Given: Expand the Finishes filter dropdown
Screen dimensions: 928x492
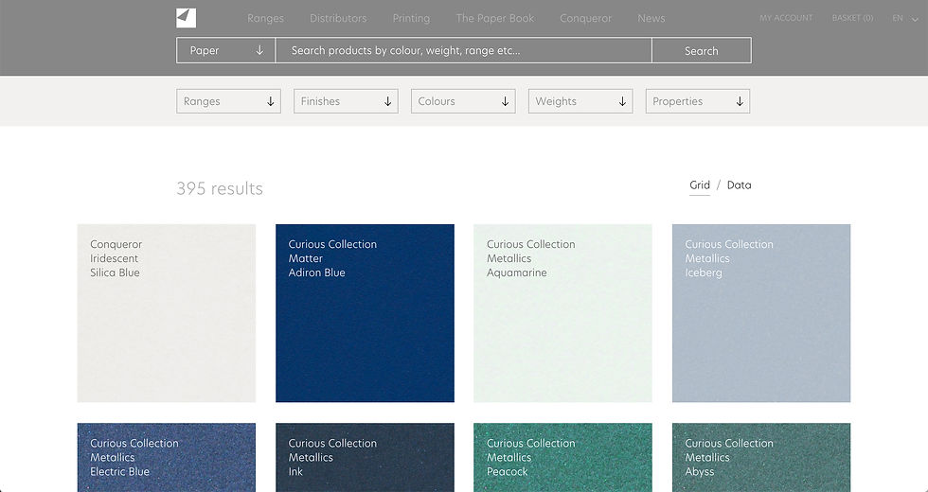Looking at the screenshot, I should click(346, 101).
